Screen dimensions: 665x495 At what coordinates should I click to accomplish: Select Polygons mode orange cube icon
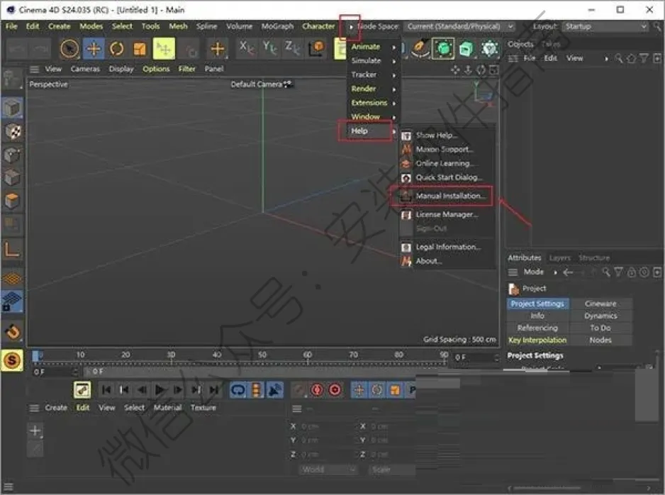pos(12,200)
